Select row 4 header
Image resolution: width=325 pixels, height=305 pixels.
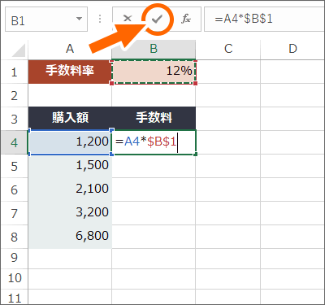[14, 142]
